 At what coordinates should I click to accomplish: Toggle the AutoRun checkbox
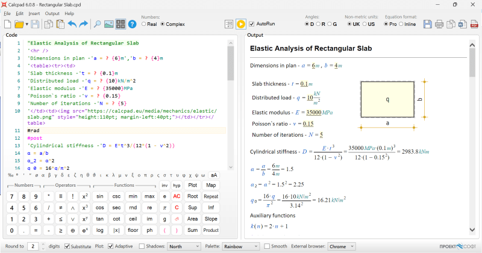click(251, 24)
